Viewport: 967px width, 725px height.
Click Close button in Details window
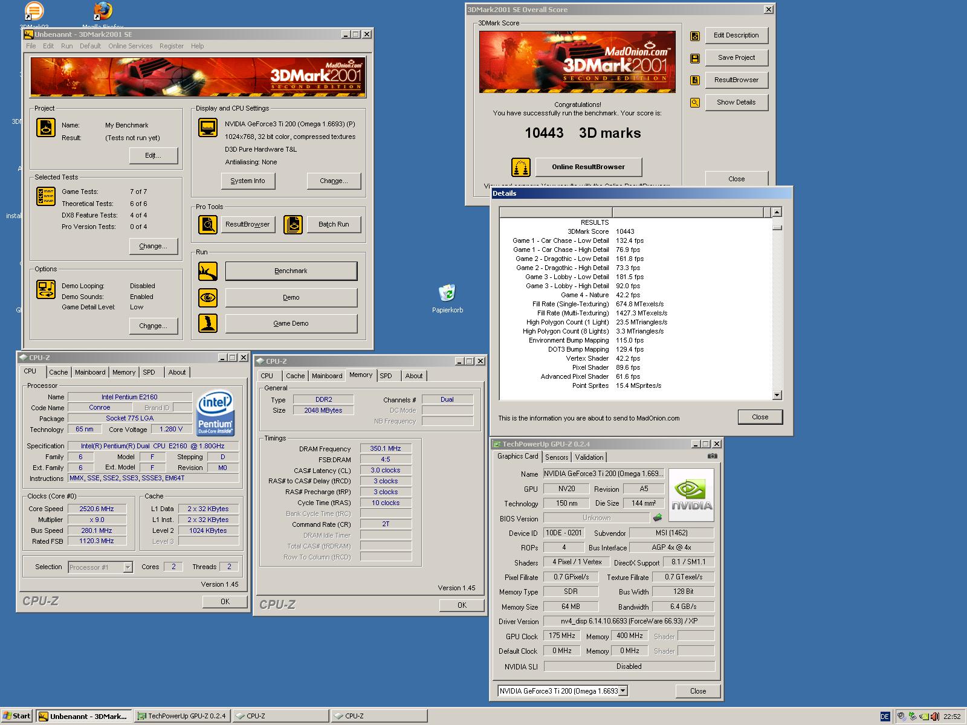(760, 417)
